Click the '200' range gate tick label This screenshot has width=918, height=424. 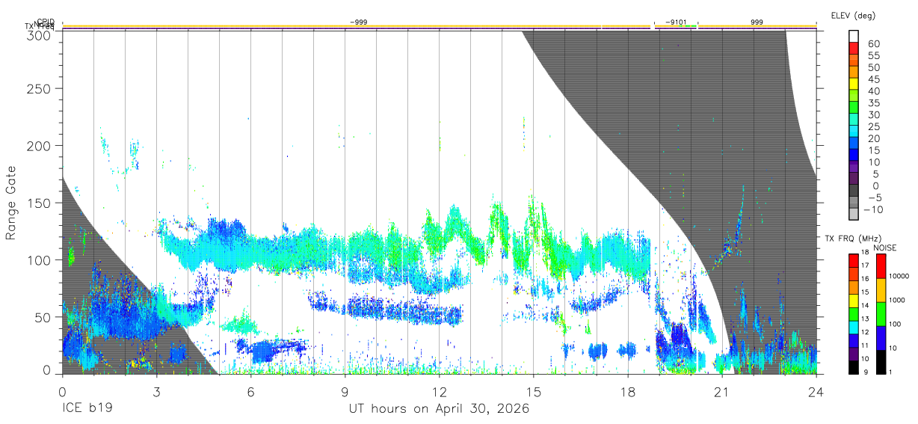click(38, 145)
